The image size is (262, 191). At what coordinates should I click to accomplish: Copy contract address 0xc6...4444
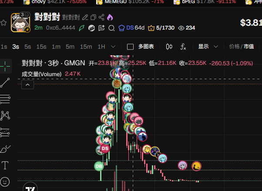[x=60, y=27]
